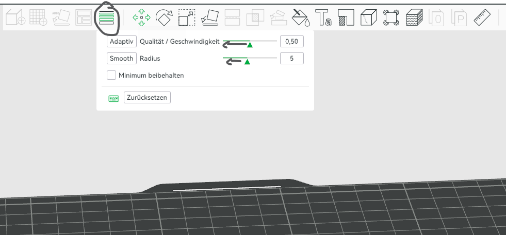Image resolution: width=506 pixels, height=235 pixels.
Task: Toggle the variable layer height tool
Action: [x=106, y=17]
